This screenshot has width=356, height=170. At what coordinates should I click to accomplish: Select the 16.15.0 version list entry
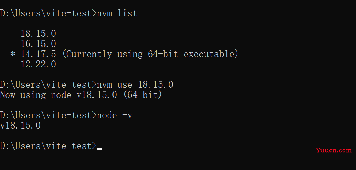(38, 44)
